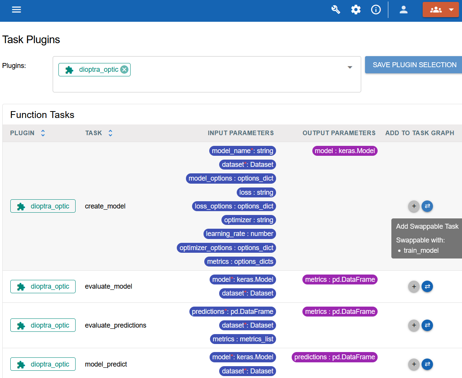The image size is (462, 378).
Task: Add create_model as swappable task
Action: (x=427, y=206)
